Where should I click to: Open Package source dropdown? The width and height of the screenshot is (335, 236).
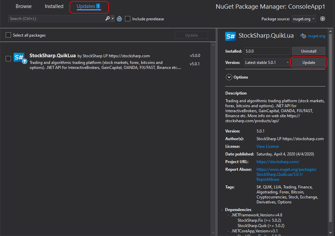[x=304, y=19]
